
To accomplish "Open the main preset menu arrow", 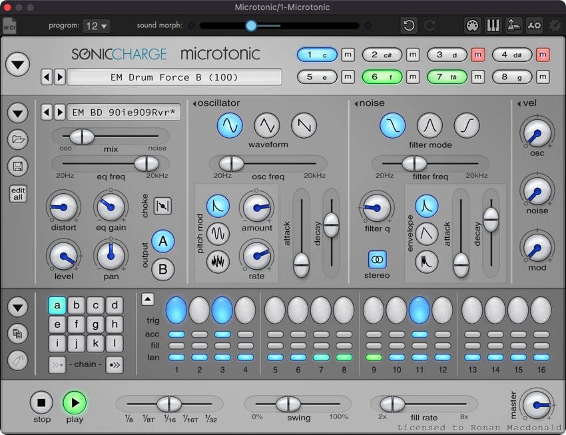I will [17, 64].
